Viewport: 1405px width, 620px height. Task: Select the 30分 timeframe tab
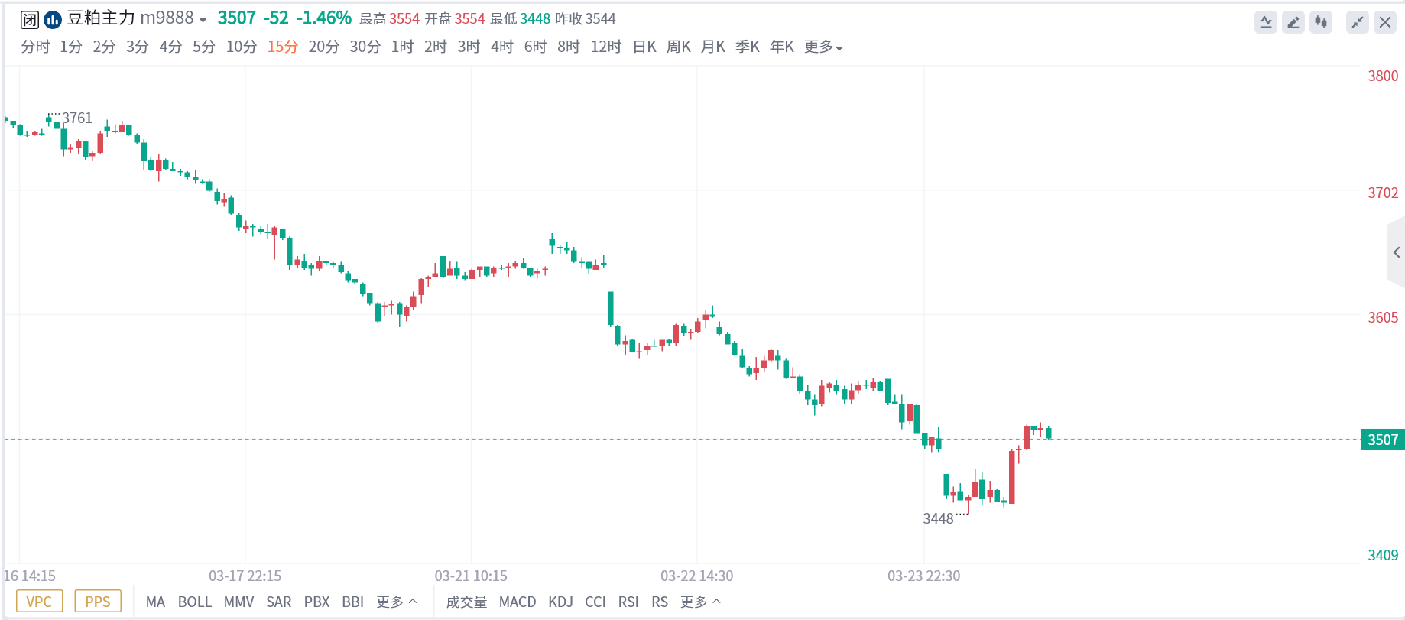tap(365, 47)
